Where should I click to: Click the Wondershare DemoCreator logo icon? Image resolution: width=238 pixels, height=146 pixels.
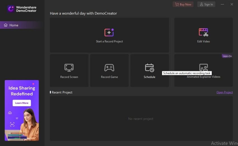click(x=11, y=9)
